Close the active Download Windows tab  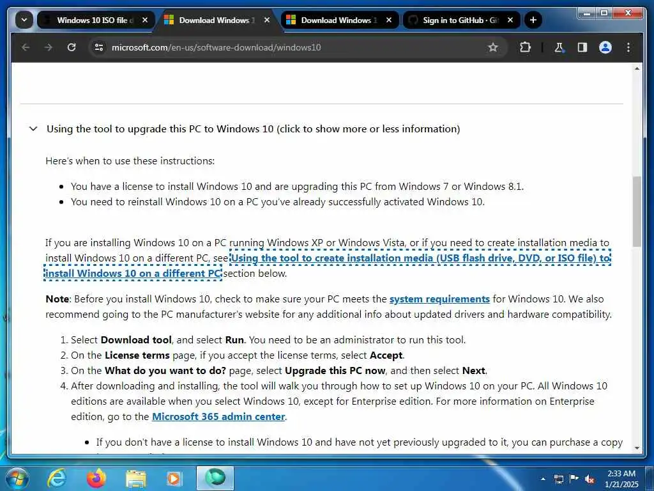(267, 20)
